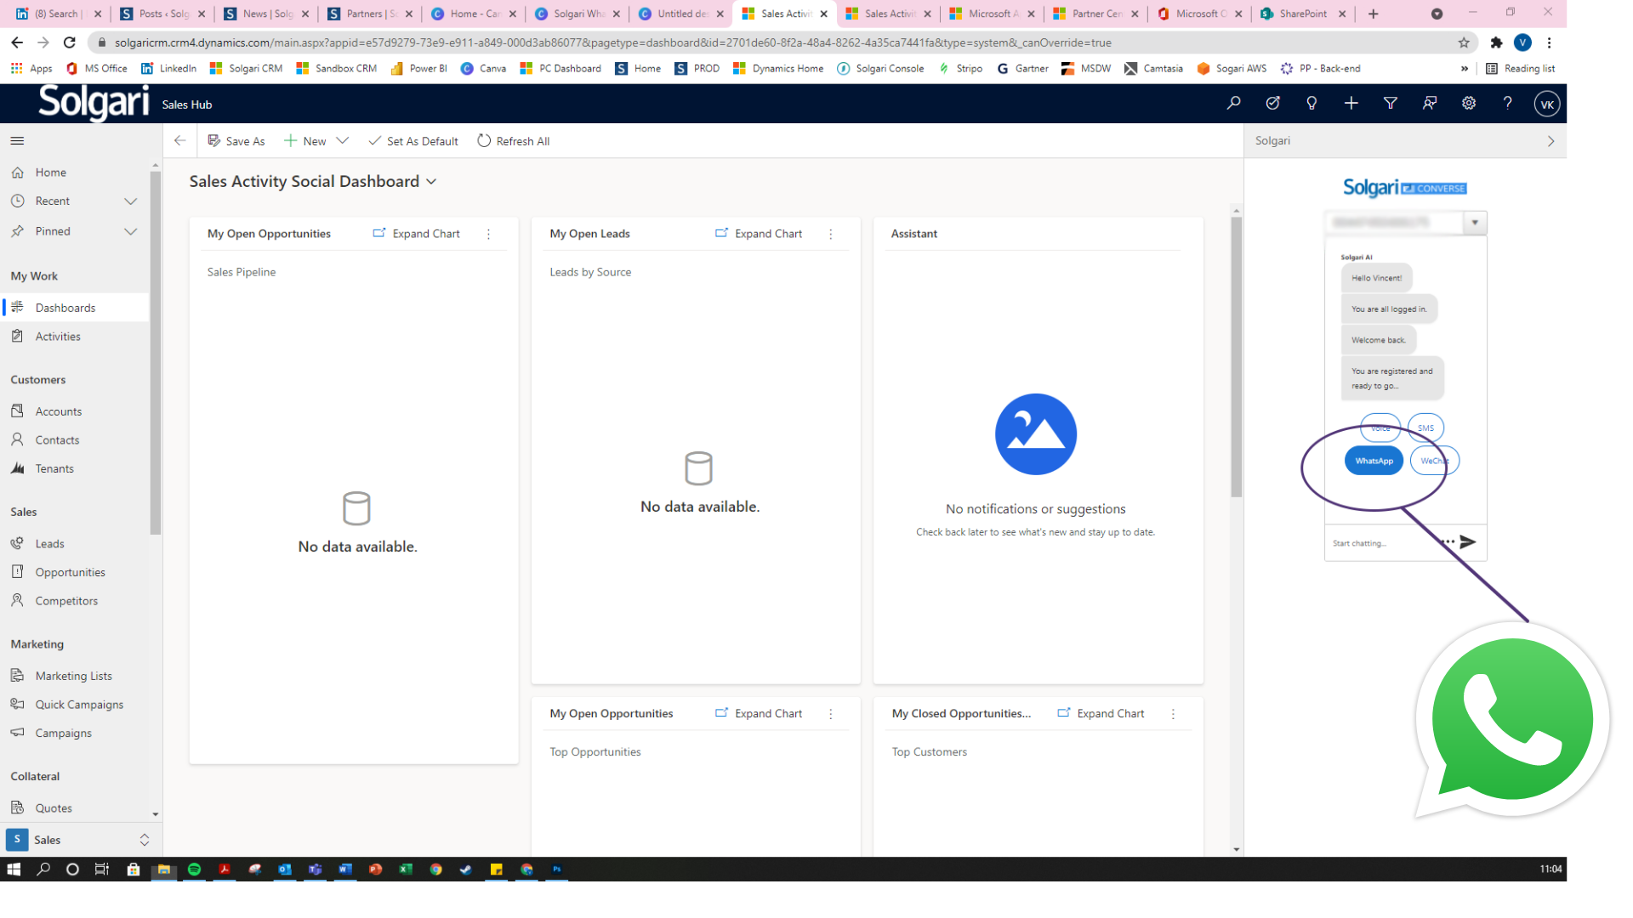Open the chat presence icon in header

click(1430, 104)
